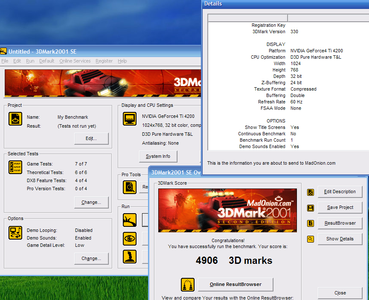Click the 'Benchmark Run Count' row in Details
369x300 pixels.
click(x=288, y=140)
